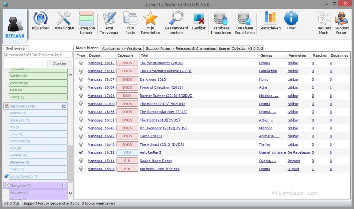The width and height of the screenshot is (354, 209).
Task: Click sidebar scroll up arrow
Action: [71, 75]
